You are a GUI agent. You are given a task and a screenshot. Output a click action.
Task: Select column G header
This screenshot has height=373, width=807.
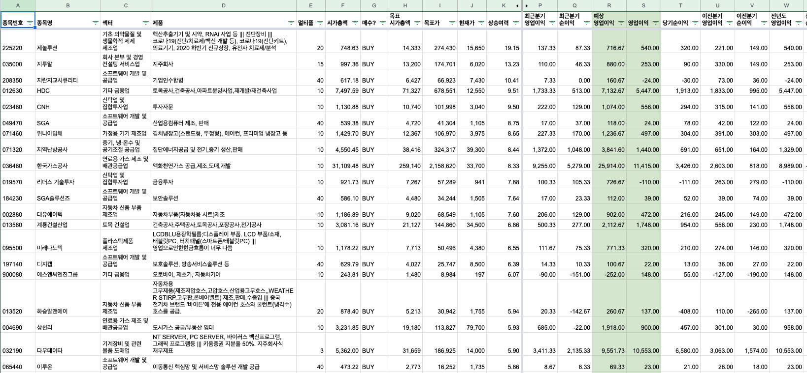(x=374, y=6)
